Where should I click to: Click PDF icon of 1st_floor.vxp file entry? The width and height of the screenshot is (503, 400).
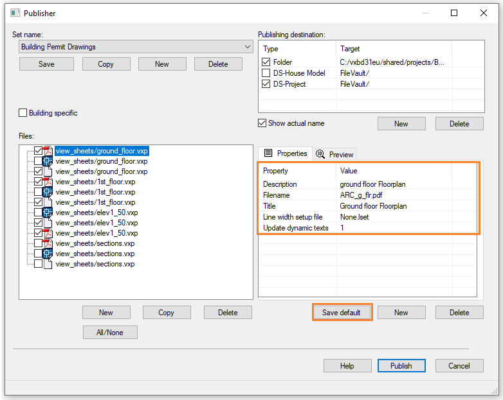click(x=47, y=182)
